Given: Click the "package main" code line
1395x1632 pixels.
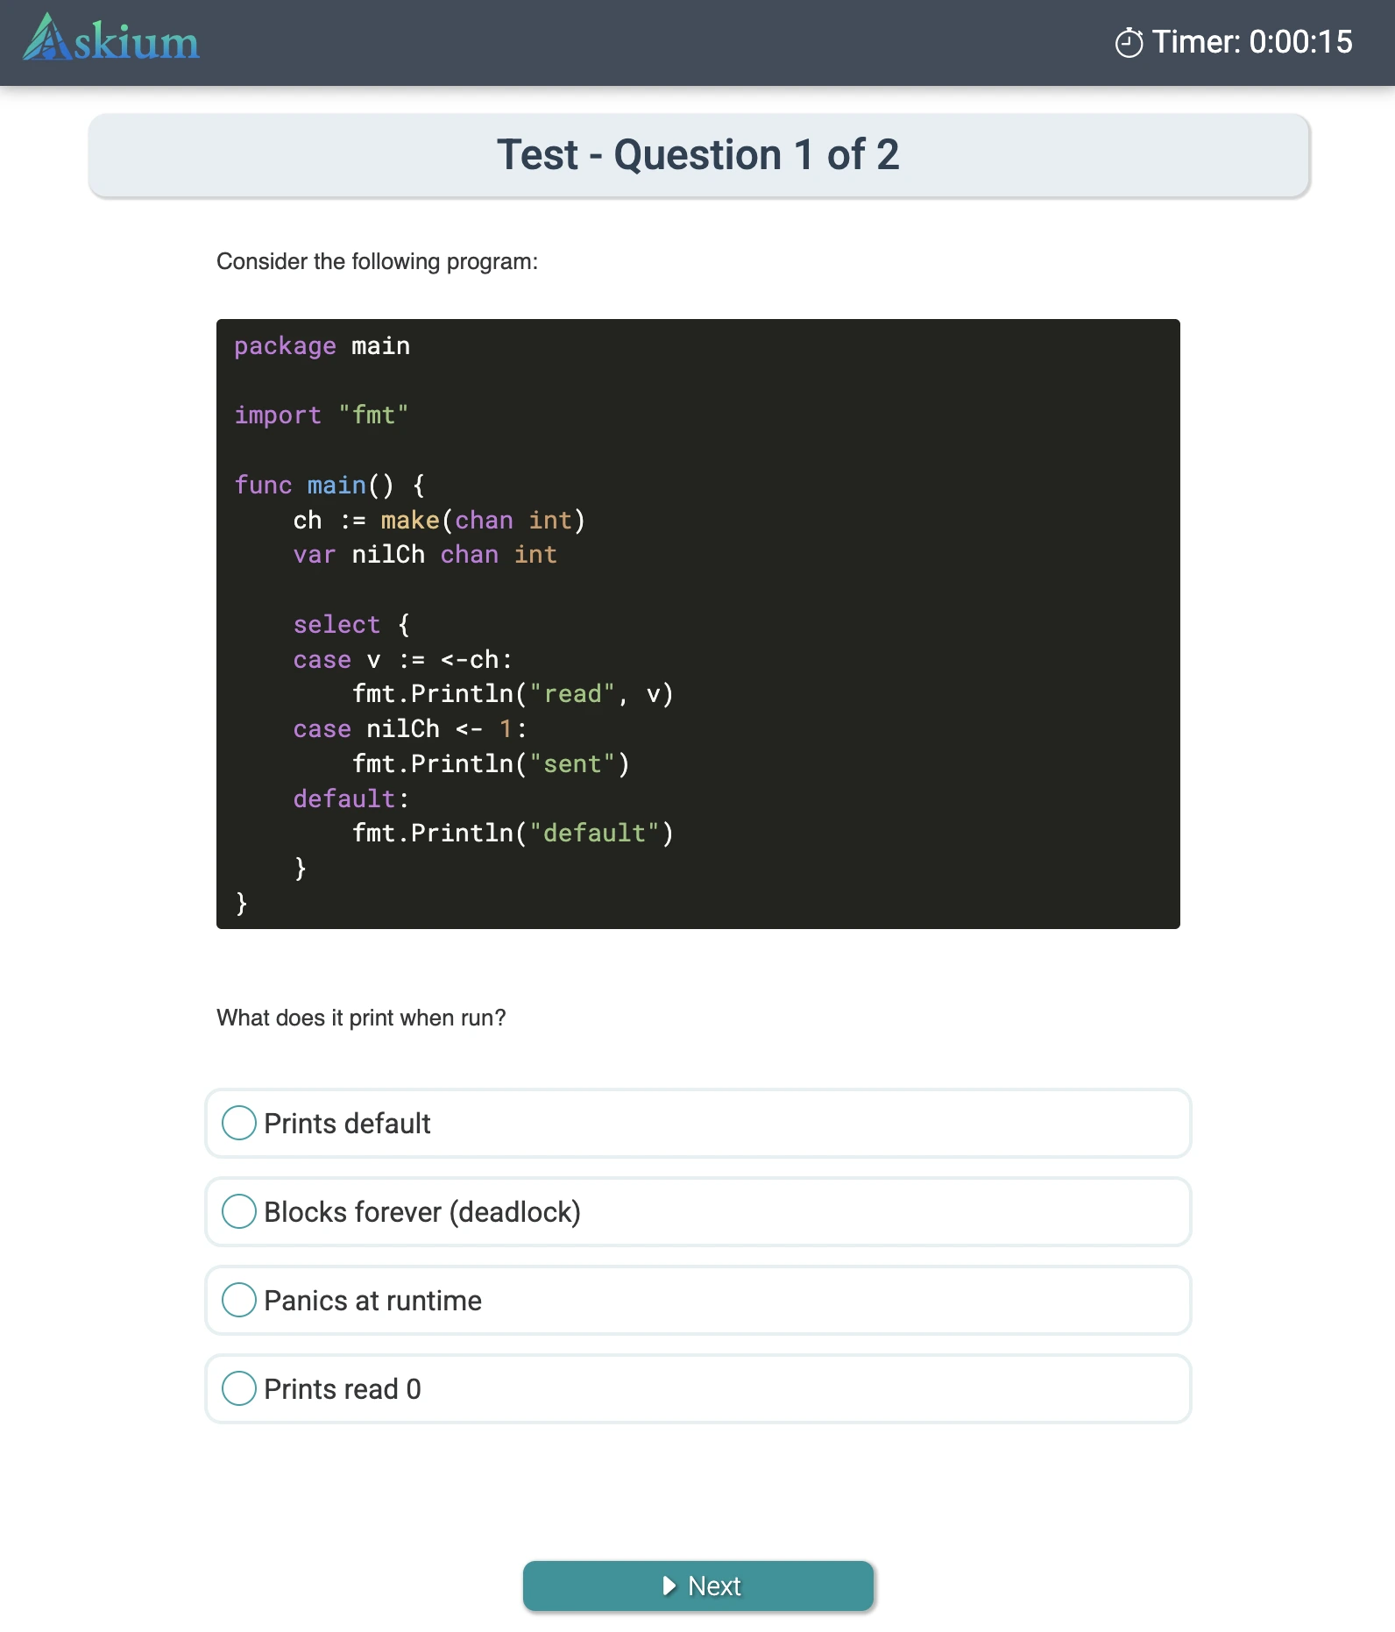Looking at the screenshot, I should pos(322,346).
